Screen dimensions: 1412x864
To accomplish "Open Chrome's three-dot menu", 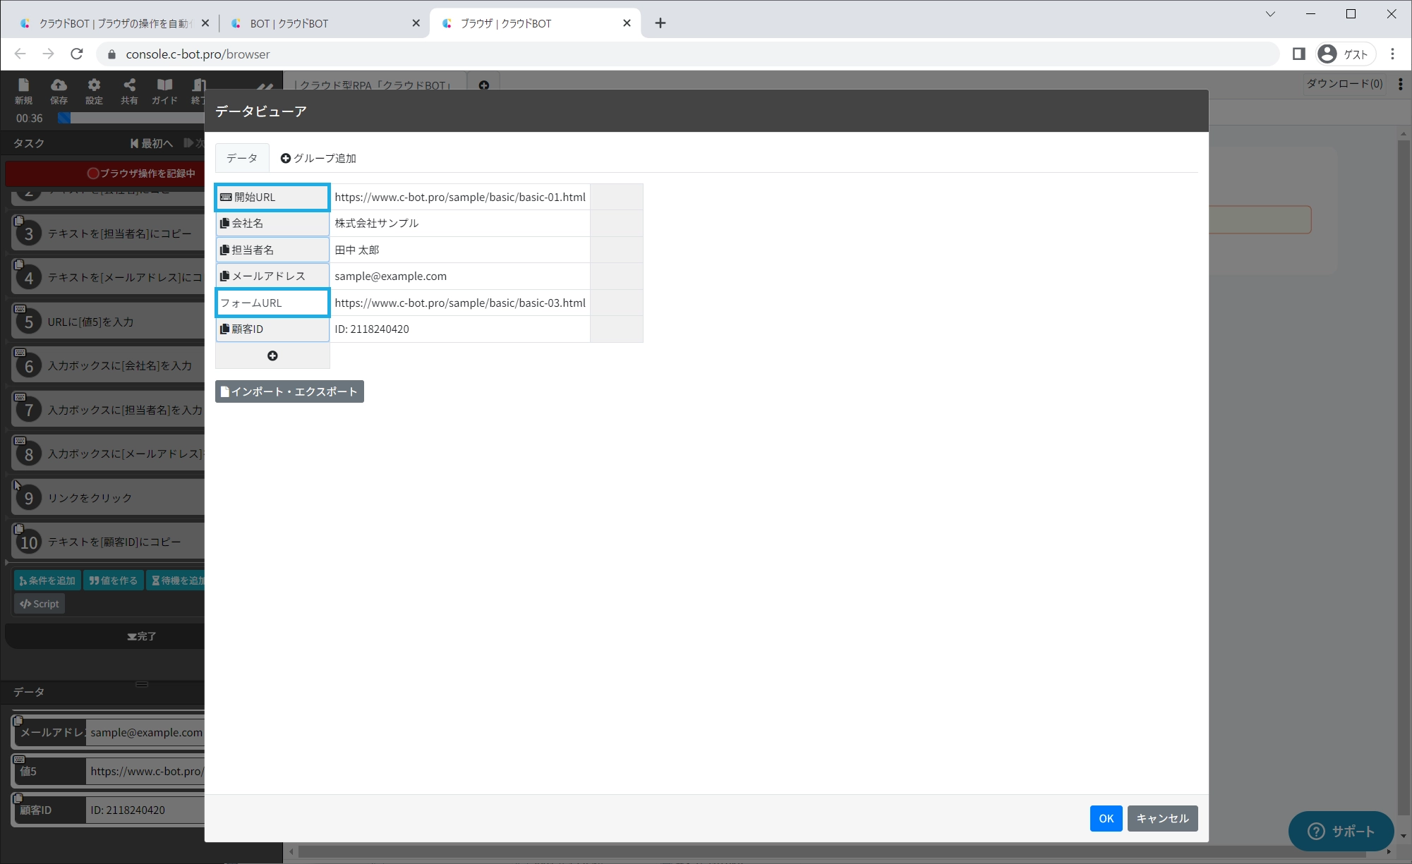I will click(x=1392, y=54).
